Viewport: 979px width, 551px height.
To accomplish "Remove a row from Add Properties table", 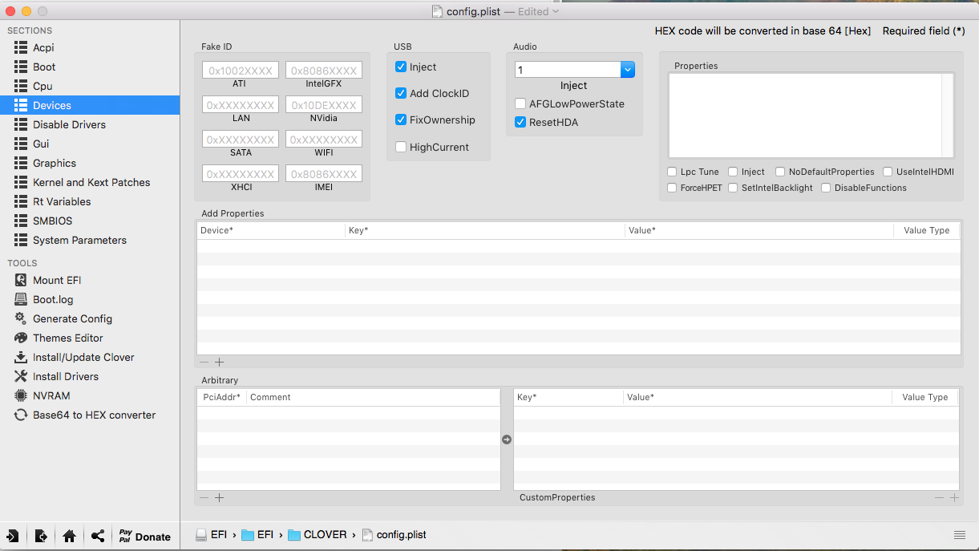I will click(204, 363).
